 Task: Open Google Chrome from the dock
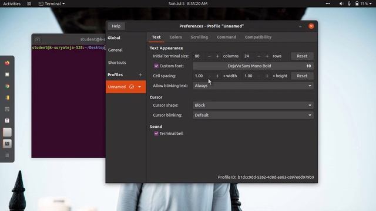tap(7, 86)
